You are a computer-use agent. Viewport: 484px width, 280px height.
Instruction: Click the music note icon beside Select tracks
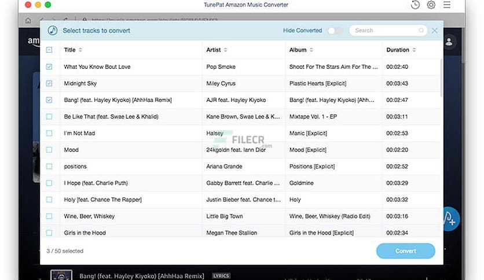pyautogui.click(x=53, y=30)
